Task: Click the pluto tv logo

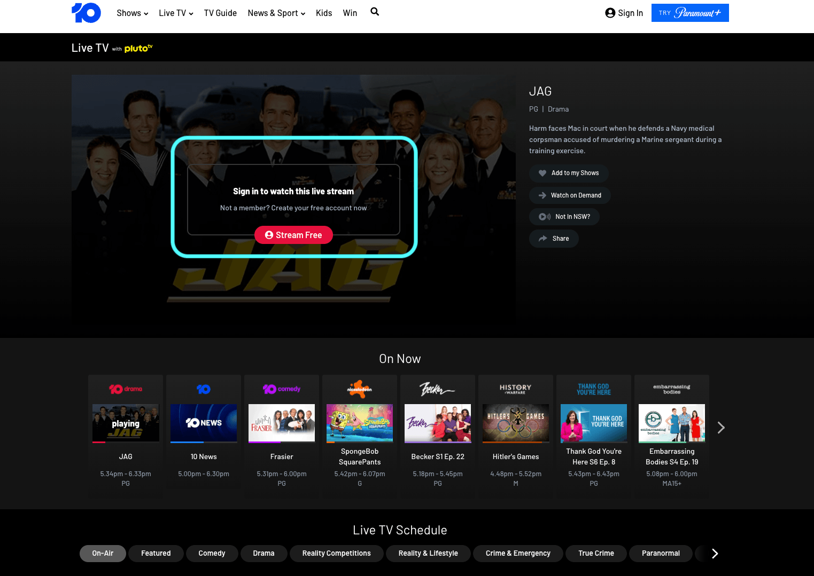Action: [x=138, y=49]
